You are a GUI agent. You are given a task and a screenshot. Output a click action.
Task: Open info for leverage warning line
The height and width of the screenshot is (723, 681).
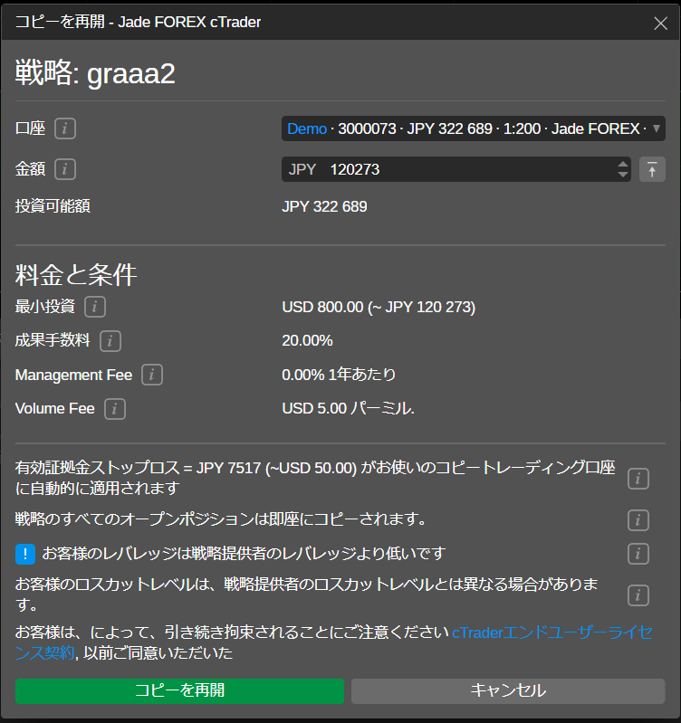[638, 554]
